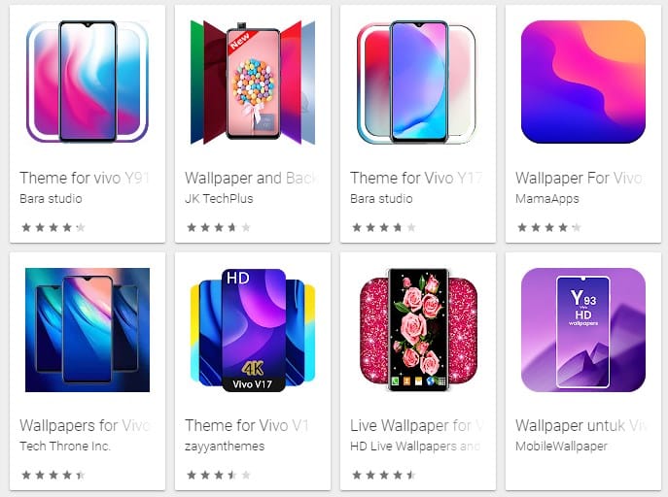
Task: Open Tech Throne Inc. developer link
Action: (65, 446)
